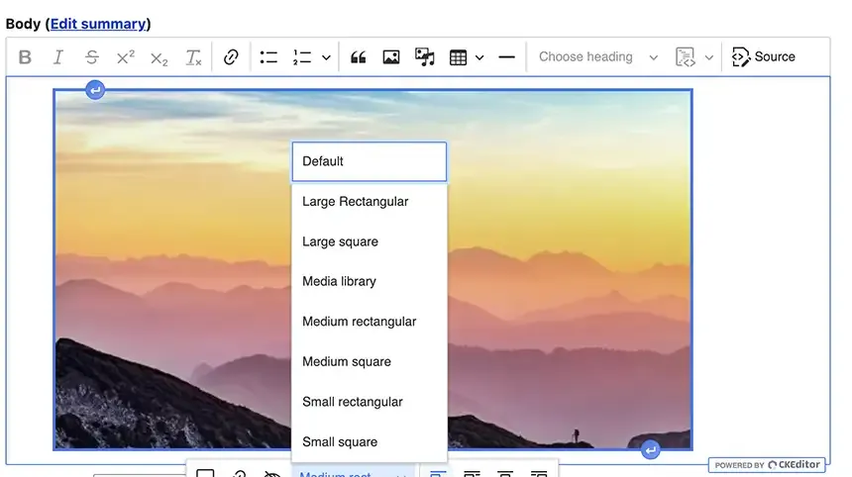The height and width of the screenshot is (477, 852).
Task: Insert a numbered list
Action: pyautogui.click(x=302, y=57)
